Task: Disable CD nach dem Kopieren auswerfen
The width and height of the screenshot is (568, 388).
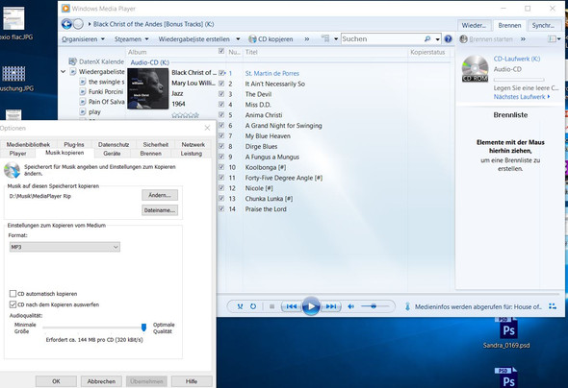Action: pos(13,304)
